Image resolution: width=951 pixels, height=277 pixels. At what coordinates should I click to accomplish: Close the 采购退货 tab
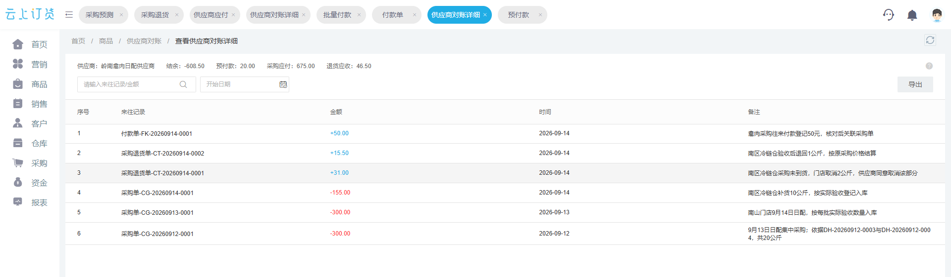(176, 15)
